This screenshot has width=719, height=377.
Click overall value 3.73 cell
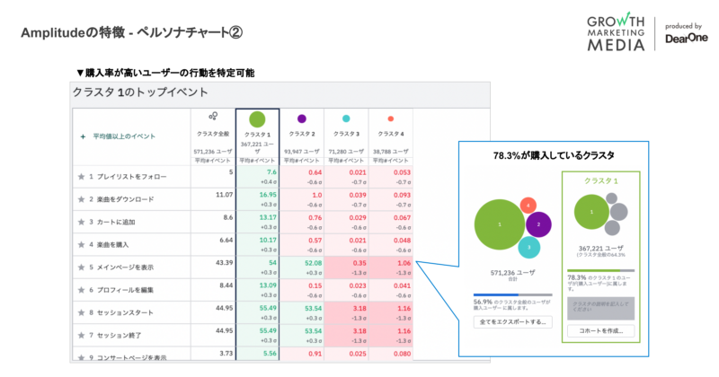(213, 354)
